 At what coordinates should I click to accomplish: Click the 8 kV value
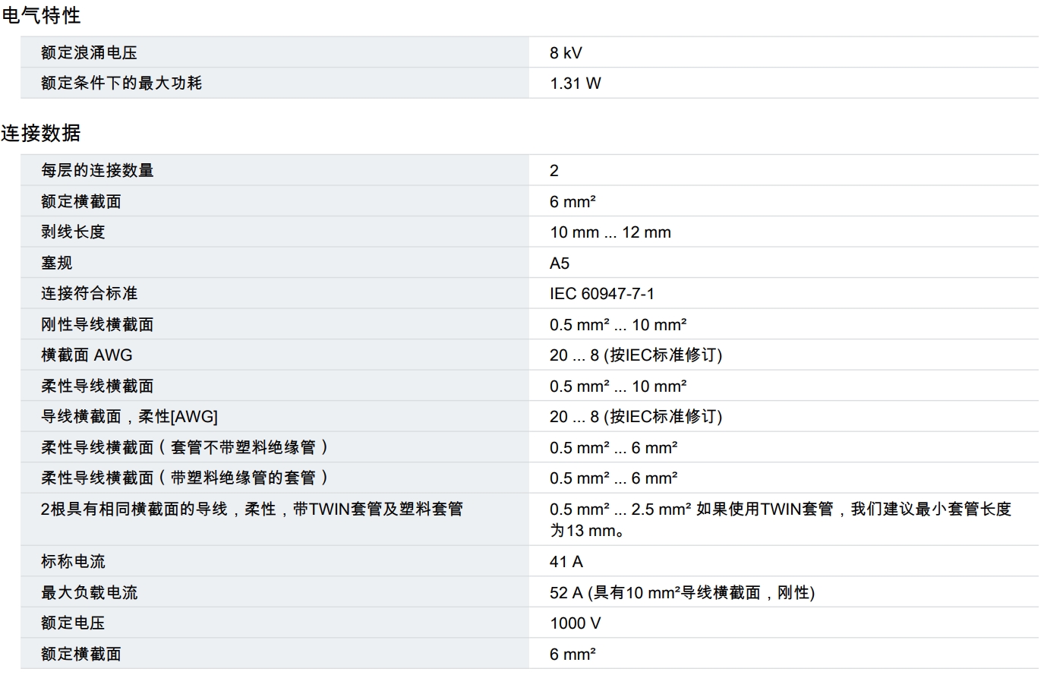point(566,53)
